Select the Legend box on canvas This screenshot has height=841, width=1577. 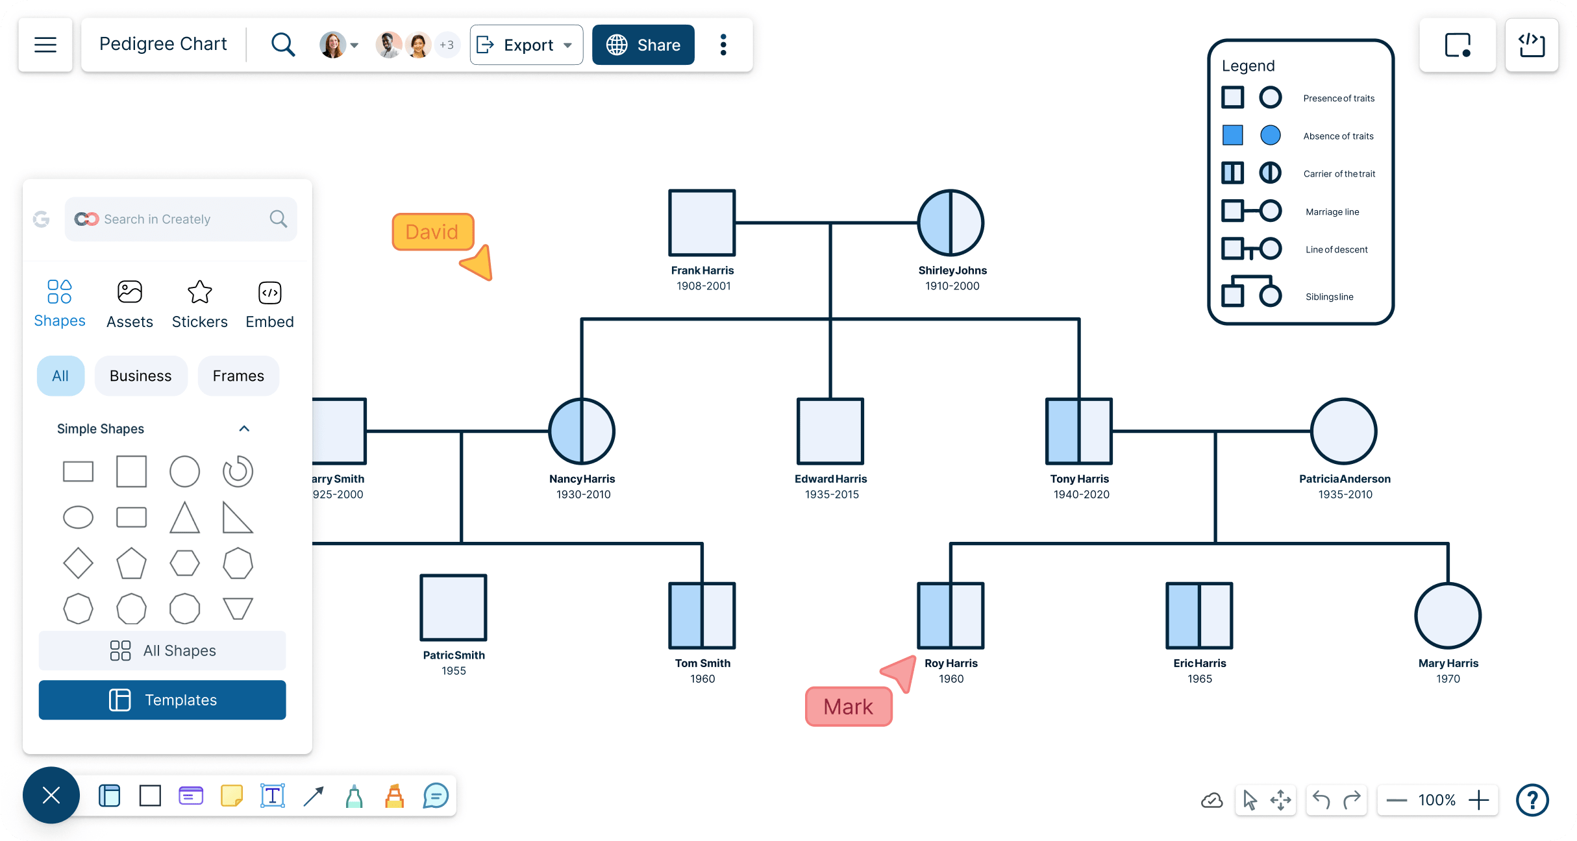(1300, 182)
